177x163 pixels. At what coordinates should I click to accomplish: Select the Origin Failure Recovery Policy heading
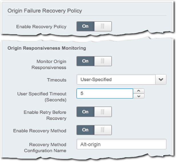45,11
